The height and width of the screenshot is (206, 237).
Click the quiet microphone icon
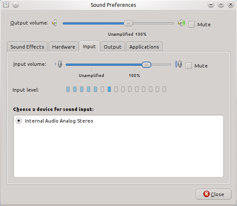pos(59,64)
